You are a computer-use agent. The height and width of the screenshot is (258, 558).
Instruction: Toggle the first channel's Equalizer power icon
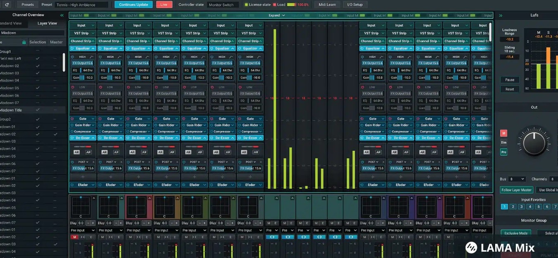[72, 48]
